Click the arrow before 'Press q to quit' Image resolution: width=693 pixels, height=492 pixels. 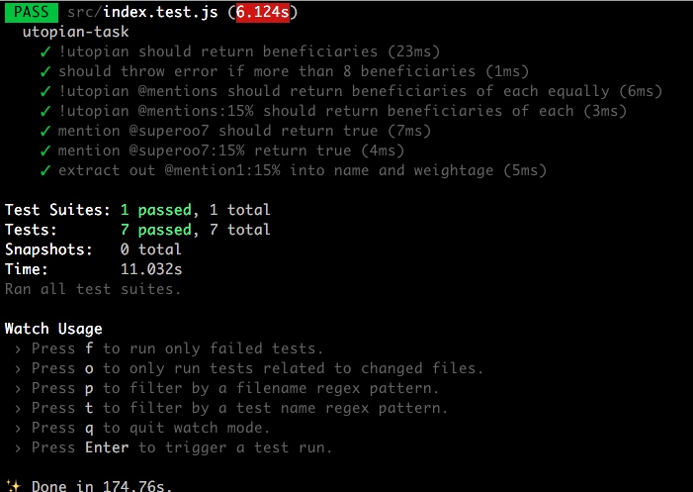18,429
